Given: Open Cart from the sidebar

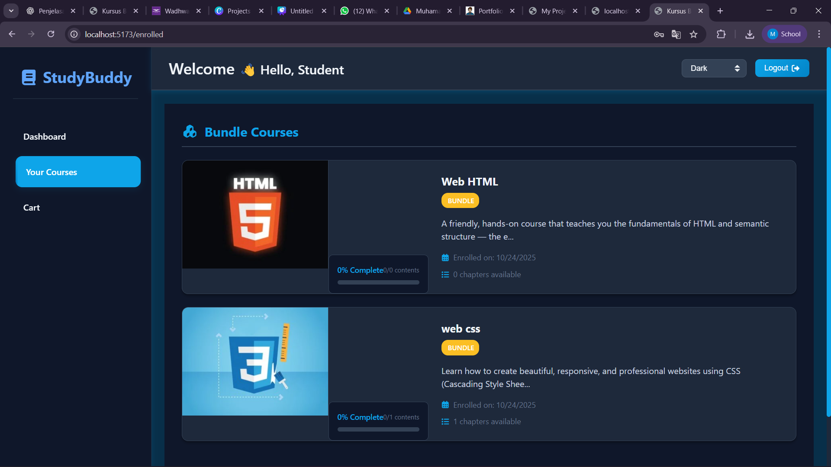Looking at the screenshot, I should [x=31, y=208].
